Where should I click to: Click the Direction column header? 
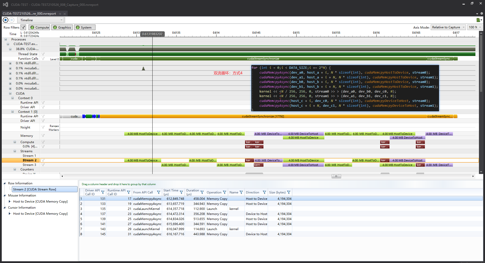click(x=253, y=192)
